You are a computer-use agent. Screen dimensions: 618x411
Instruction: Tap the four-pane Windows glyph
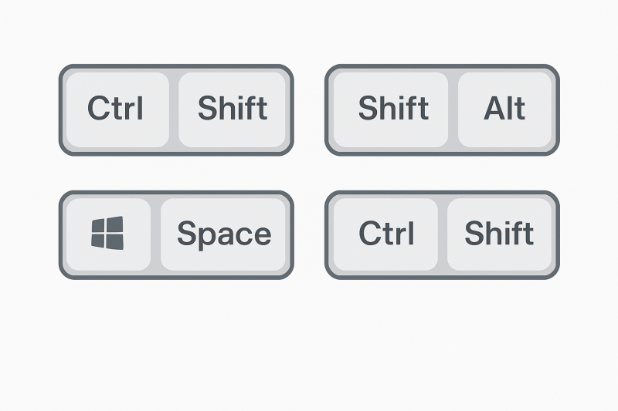tap(107, 233)
